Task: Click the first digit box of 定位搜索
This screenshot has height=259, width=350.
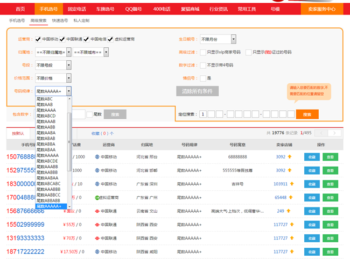Action: pyautogui.click(x=202, y=114)
